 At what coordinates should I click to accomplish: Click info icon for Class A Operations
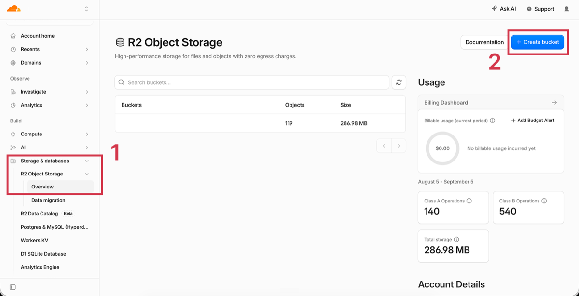pos(469,201)
